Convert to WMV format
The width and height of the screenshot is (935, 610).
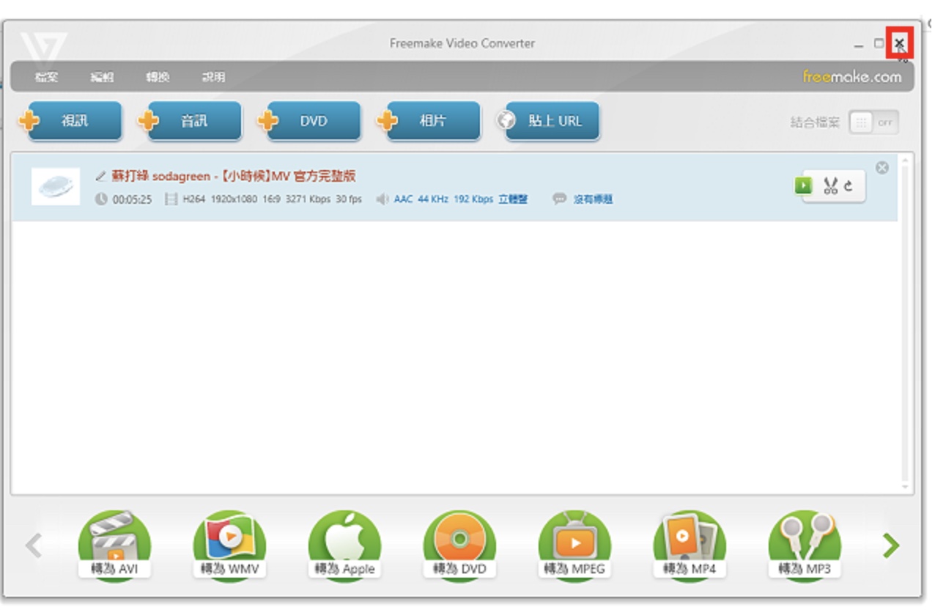coord(229,545)
